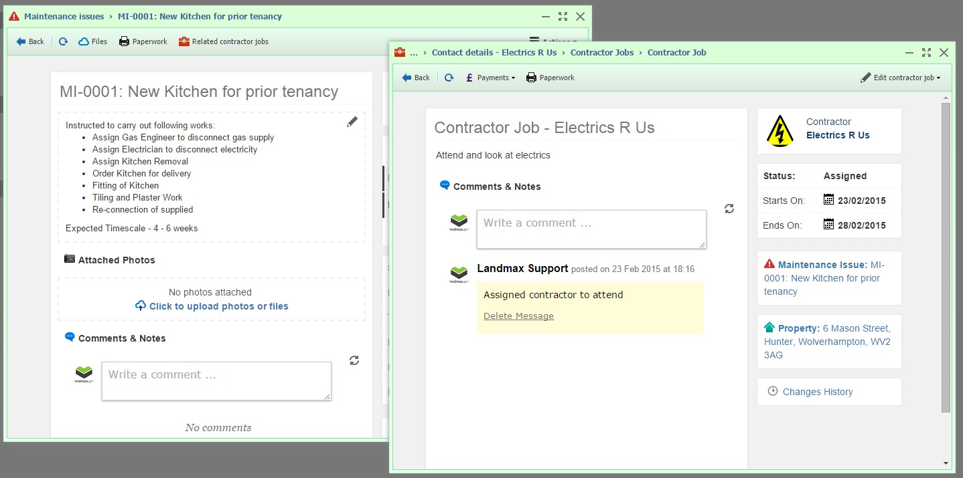Screen dimensions: 963x478
Task: Click the comment box in Contractor Job
Action: click(591, 229)
